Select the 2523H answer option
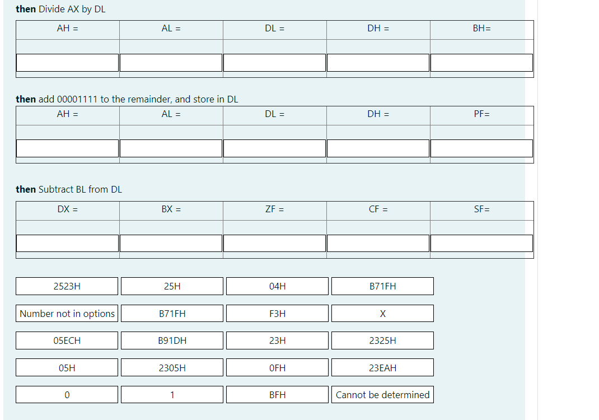This screenshot has width=599, height=420. [x=67, y=286]
